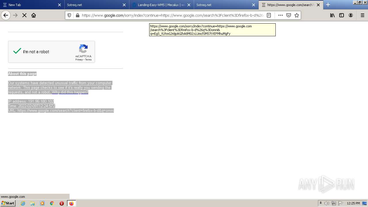Open Firefox account menu
Viewport: 368px width, 207px height.
pyautogui.click(x=351, y=15)
